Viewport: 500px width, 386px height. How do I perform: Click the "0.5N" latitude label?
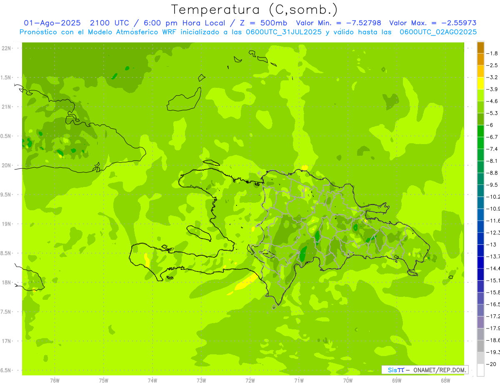(x=6, y=136)
